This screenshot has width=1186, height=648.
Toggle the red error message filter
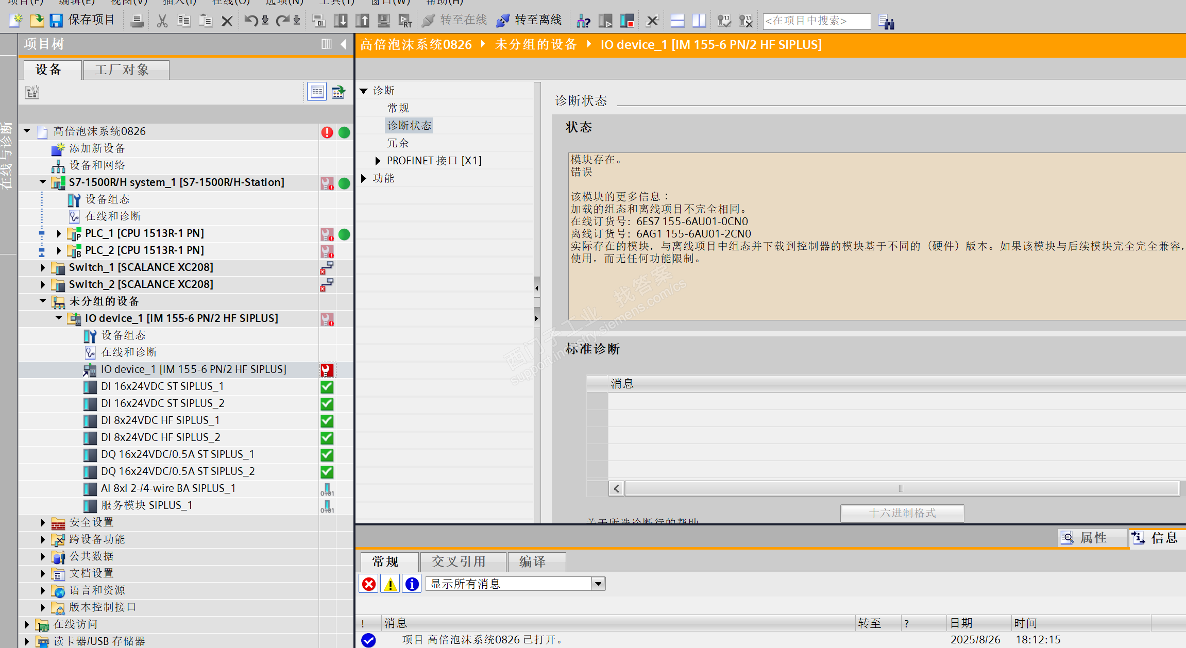point(369,584)
